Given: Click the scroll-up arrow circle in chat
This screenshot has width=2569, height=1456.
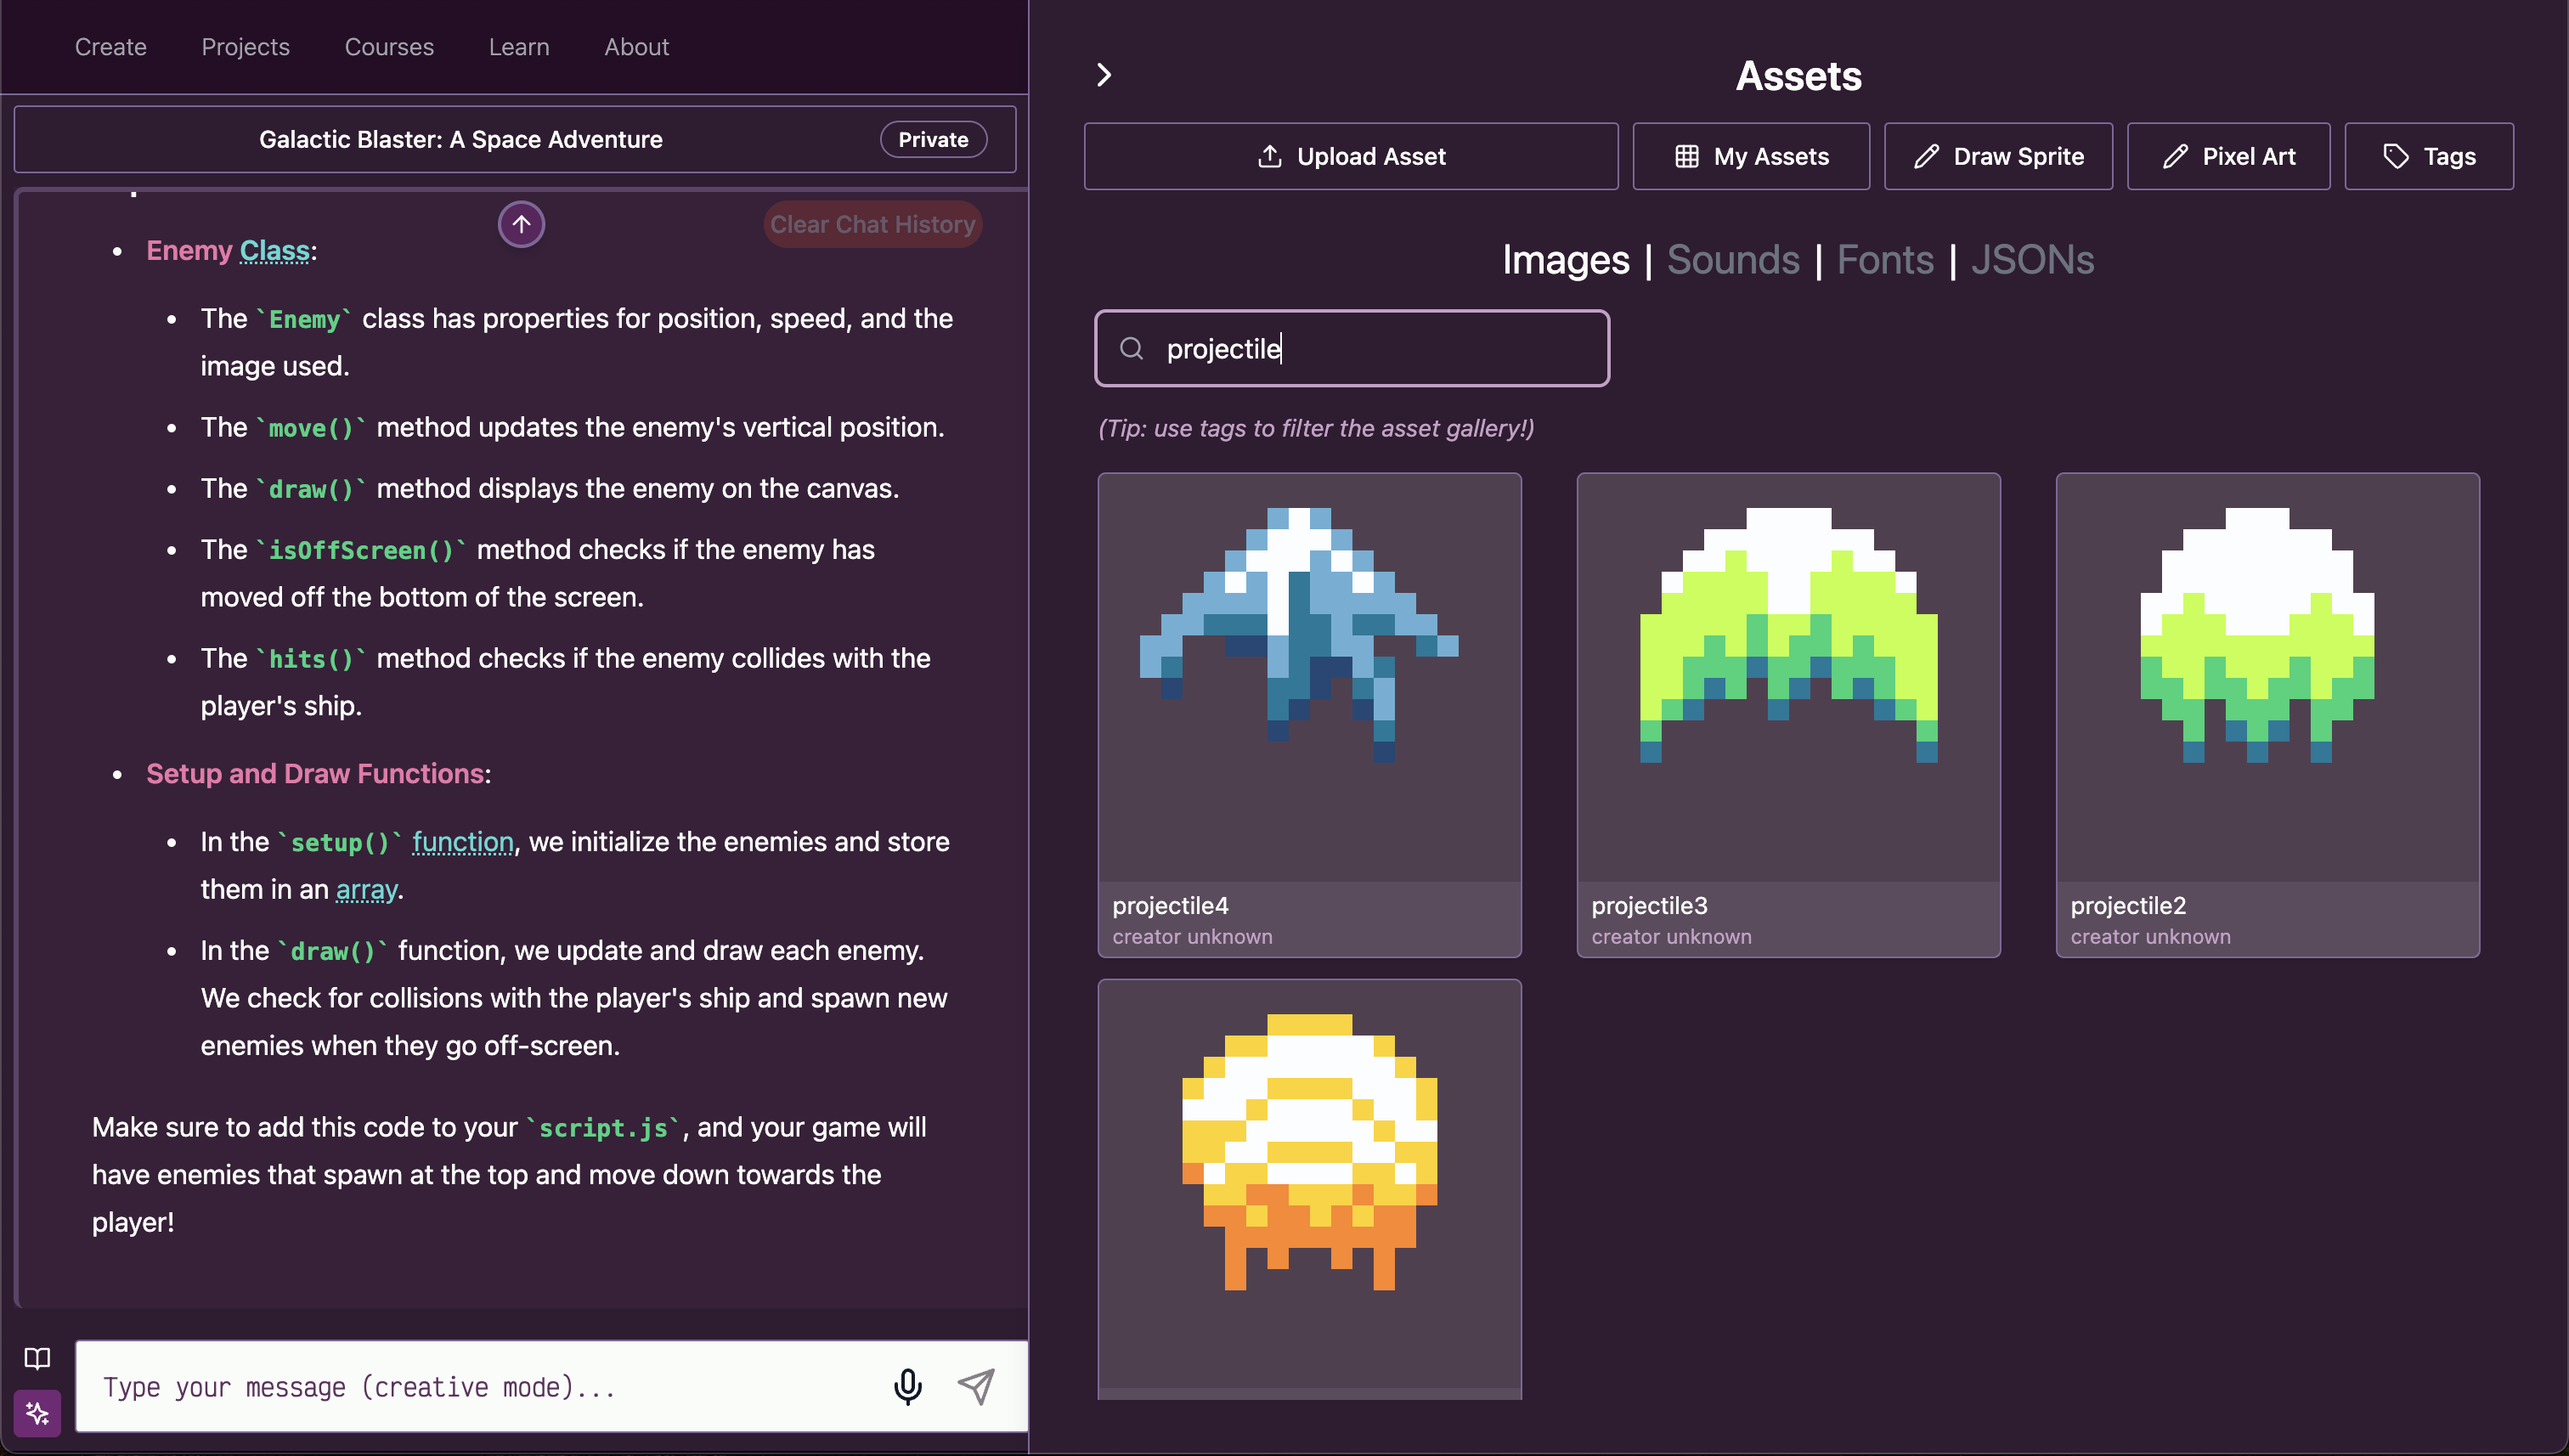Looking at the screenshot, I should [x=521, y=224].
